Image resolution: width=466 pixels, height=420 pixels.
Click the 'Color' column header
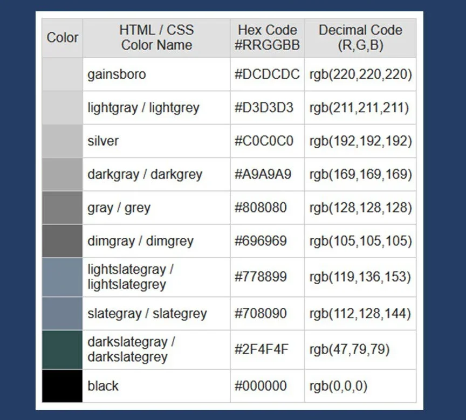pos(62,38)
